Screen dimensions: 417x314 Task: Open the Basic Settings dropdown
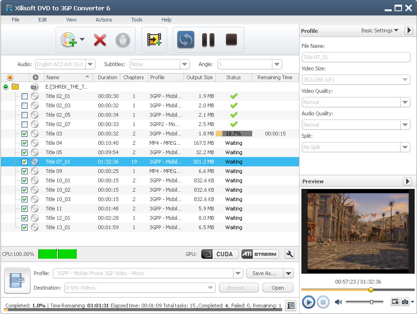tap(380, 30)
